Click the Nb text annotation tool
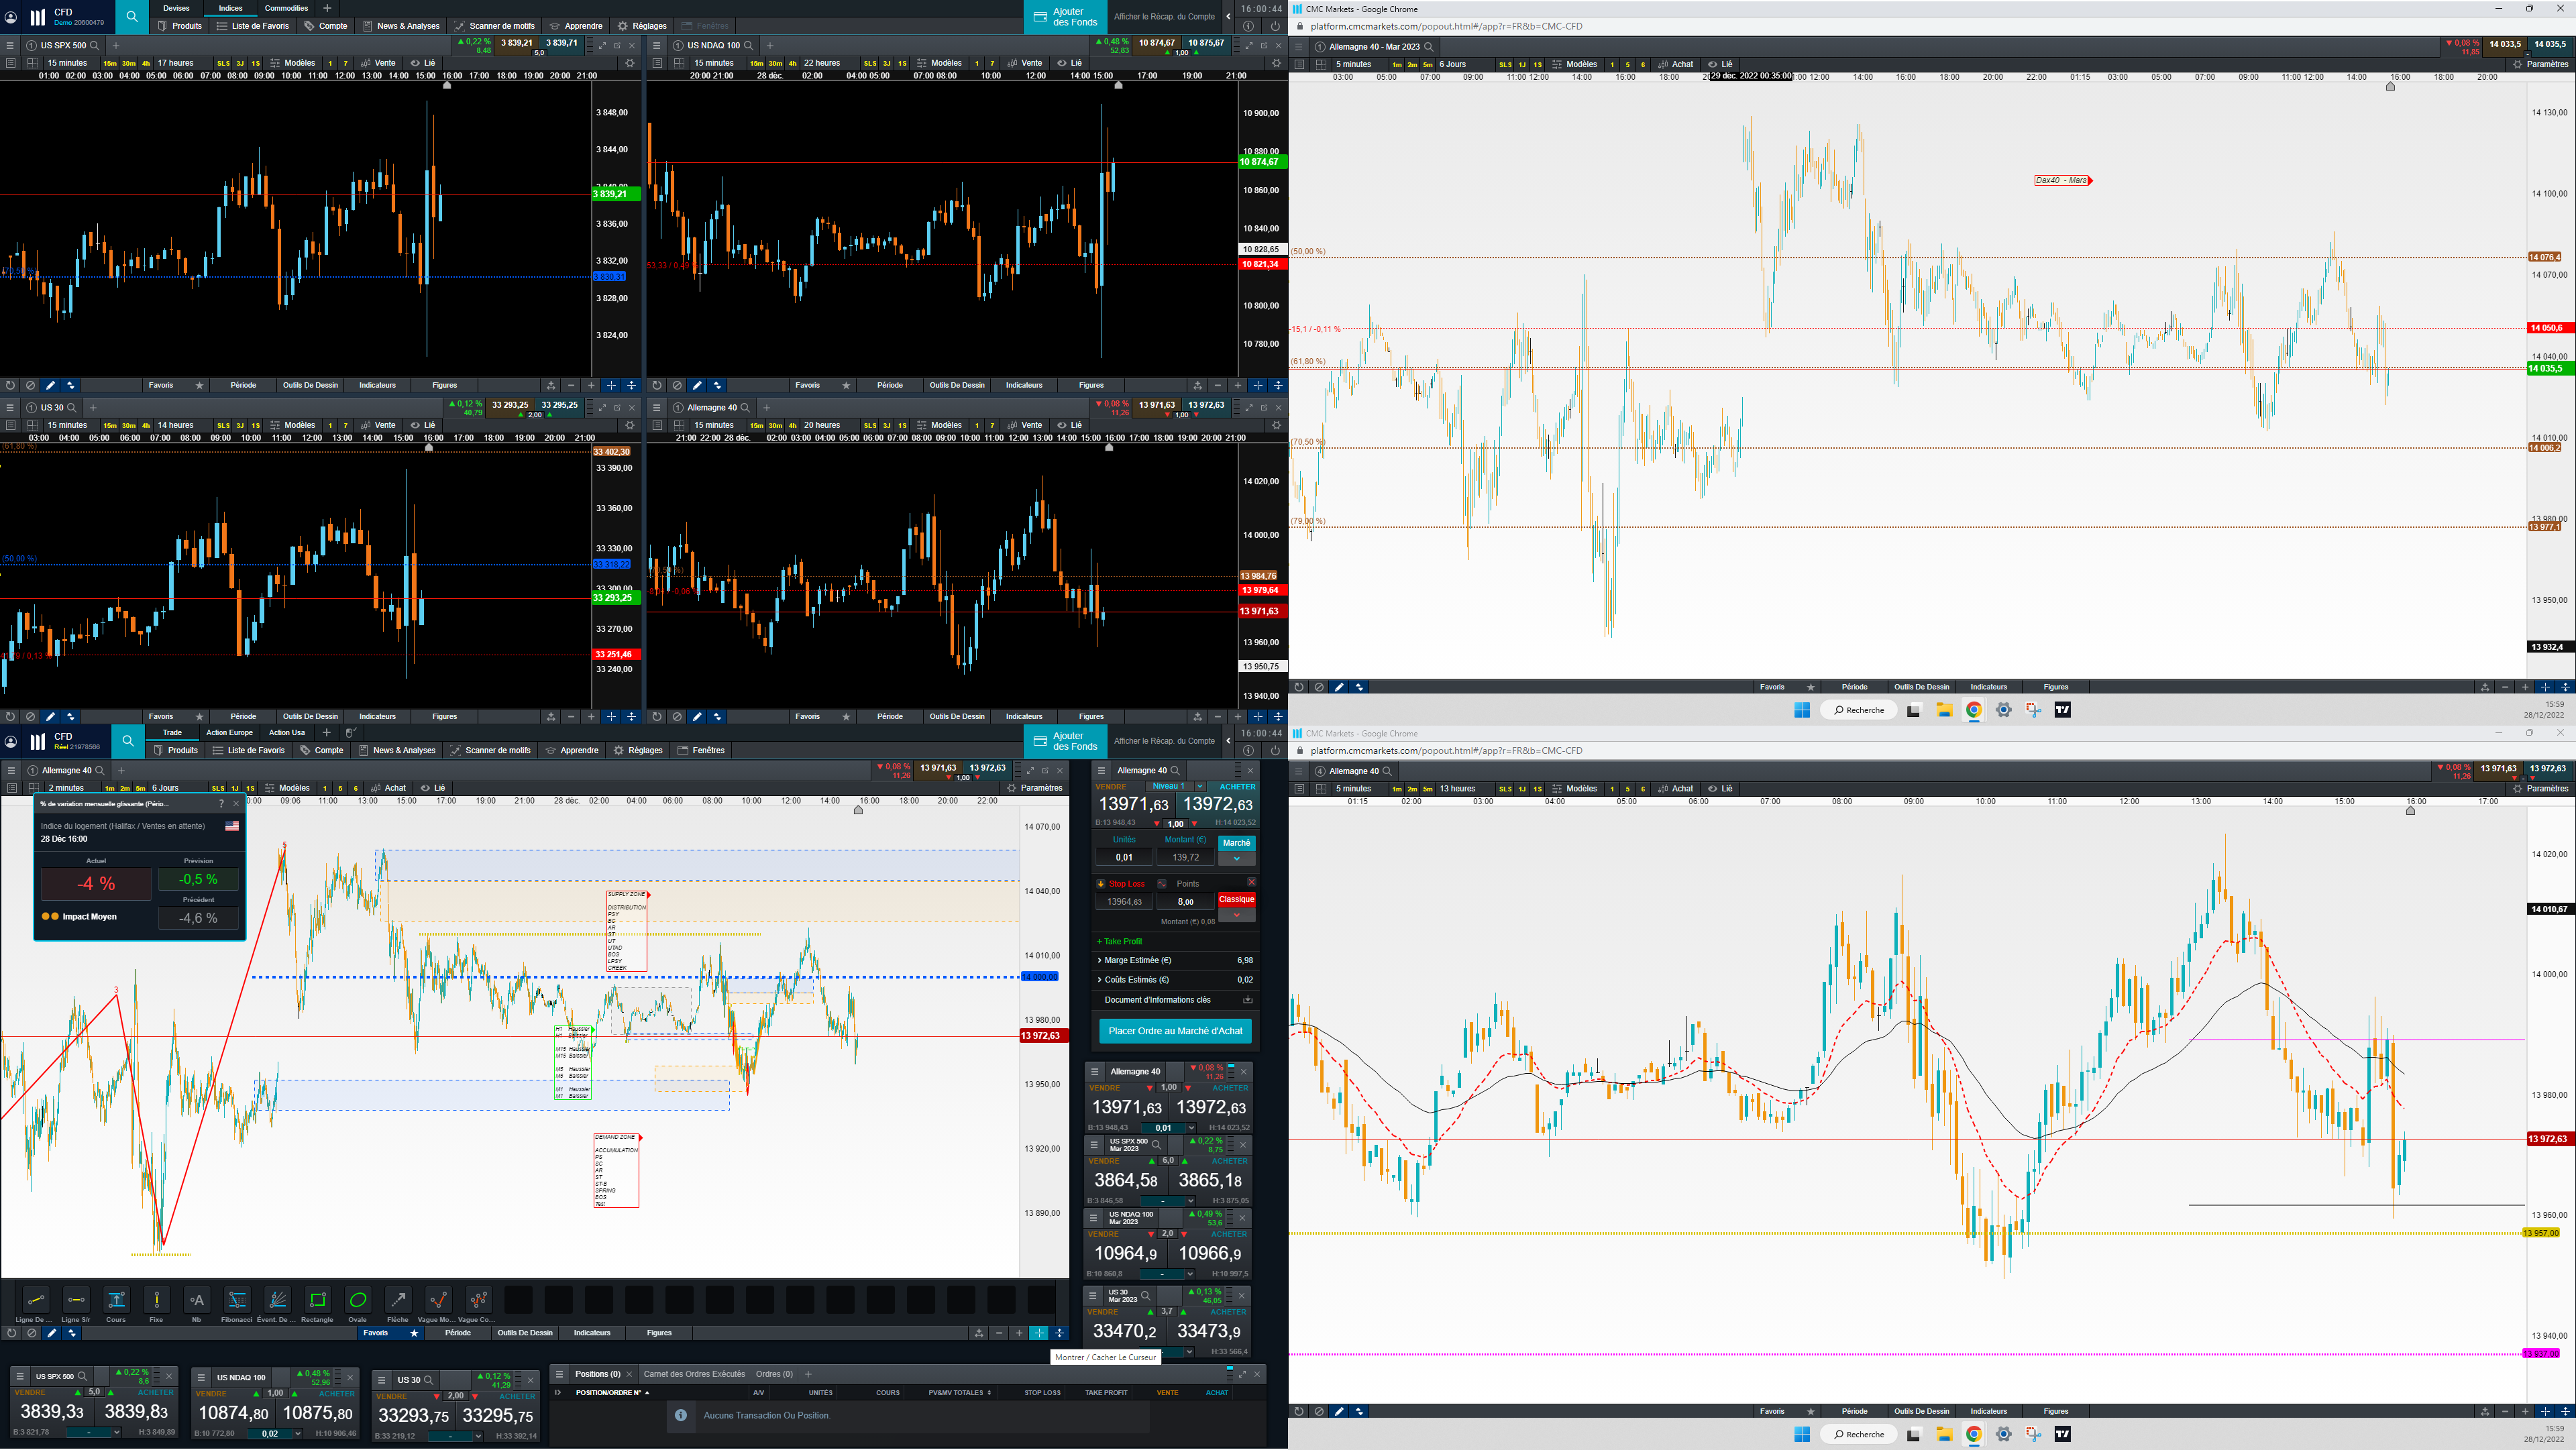The height and width of the screenshot is (1450, 2576). point(196,1300)
